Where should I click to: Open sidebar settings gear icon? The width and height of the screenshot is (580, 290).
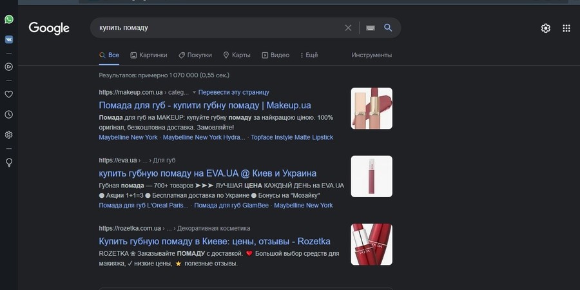coord(9,135)
